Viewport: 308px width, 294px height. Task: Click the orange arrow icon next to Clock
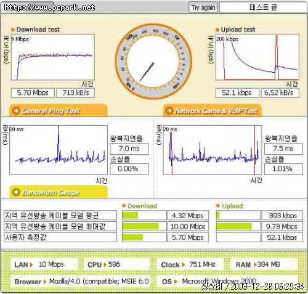pyautogui.click(x=183, y=264)
